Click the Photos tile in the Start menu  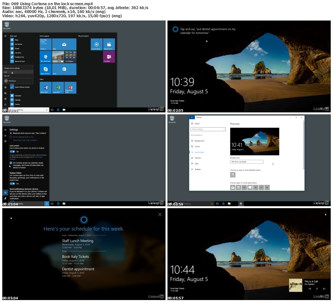[x=58, y=57]
